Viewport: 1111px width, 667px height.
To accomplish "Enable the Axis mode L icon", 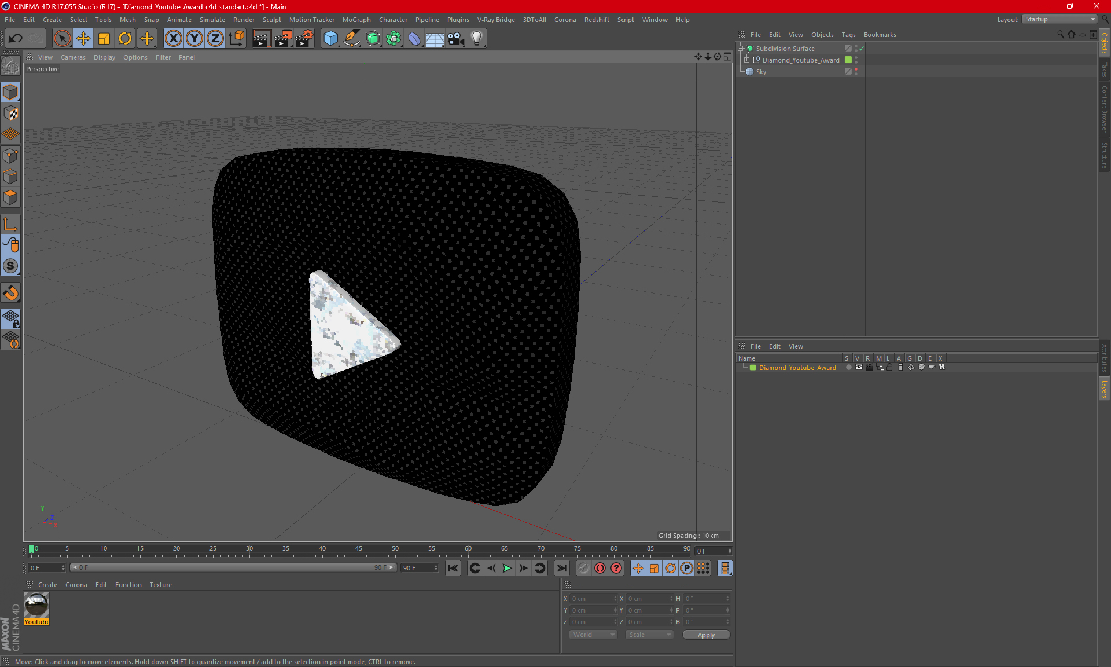I will 10,224.
